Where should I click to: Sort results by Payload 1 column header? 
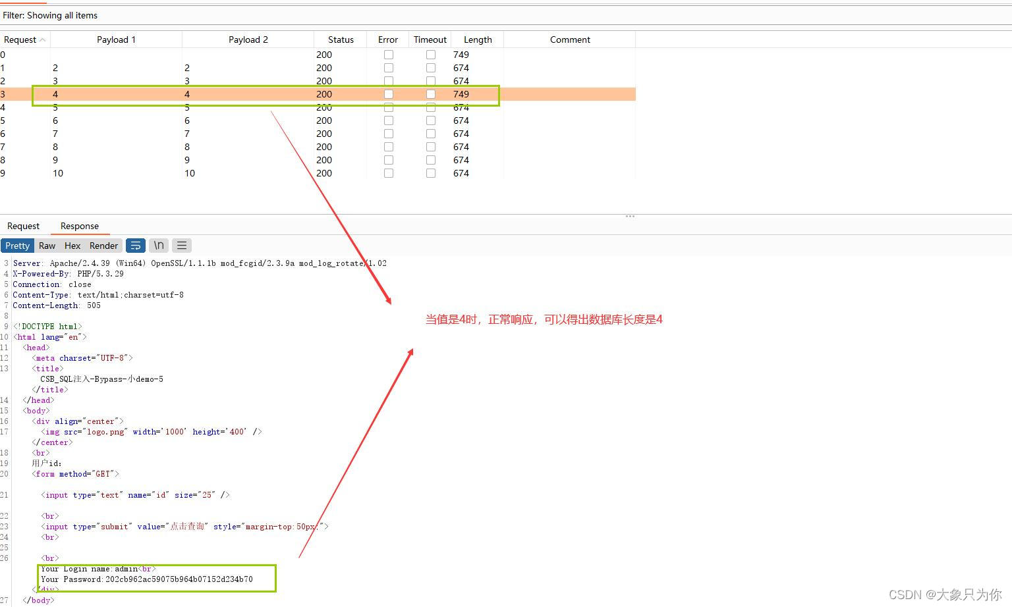pyautogui.click(x=116, y=40)
